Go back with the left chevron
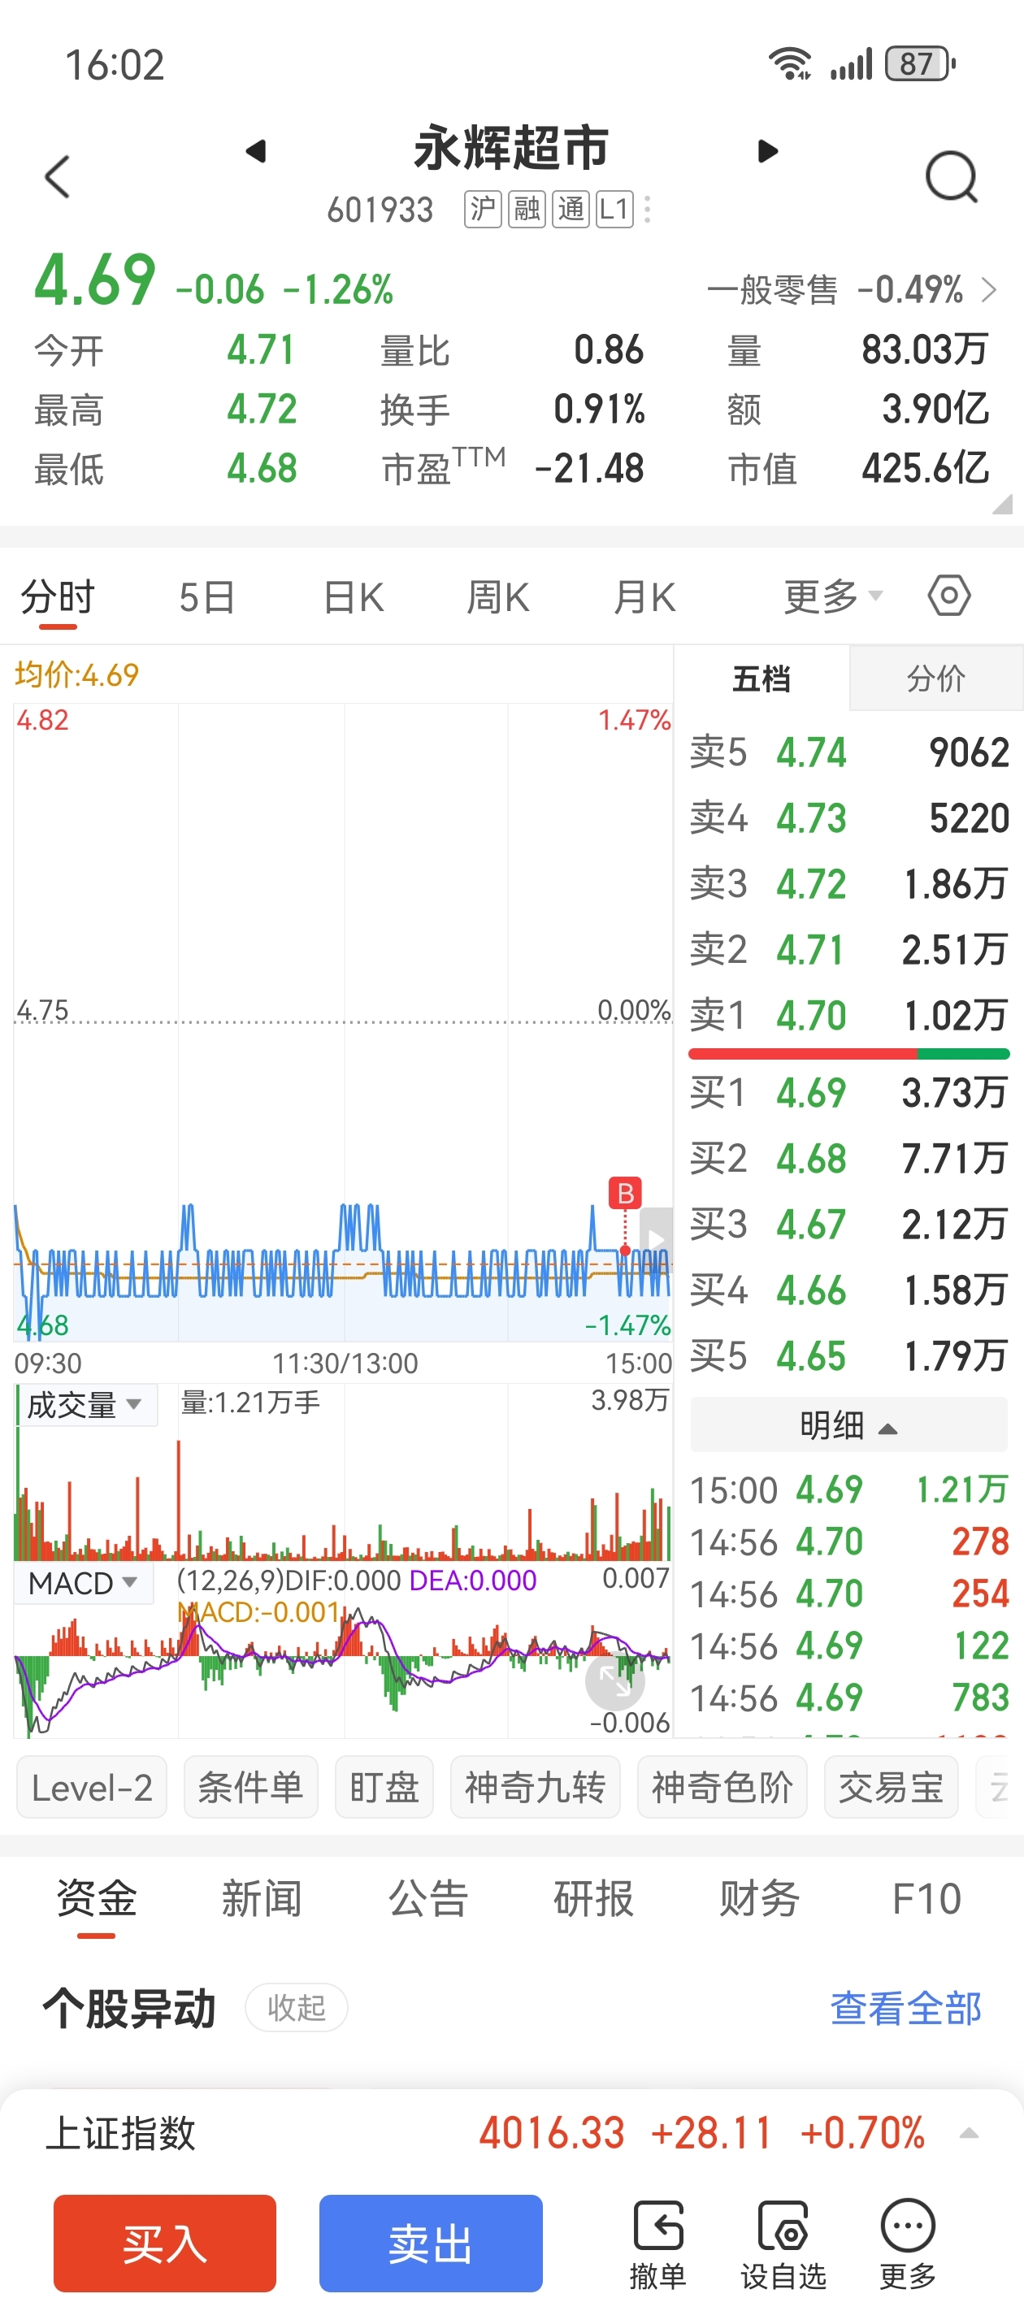 point(58,176)
